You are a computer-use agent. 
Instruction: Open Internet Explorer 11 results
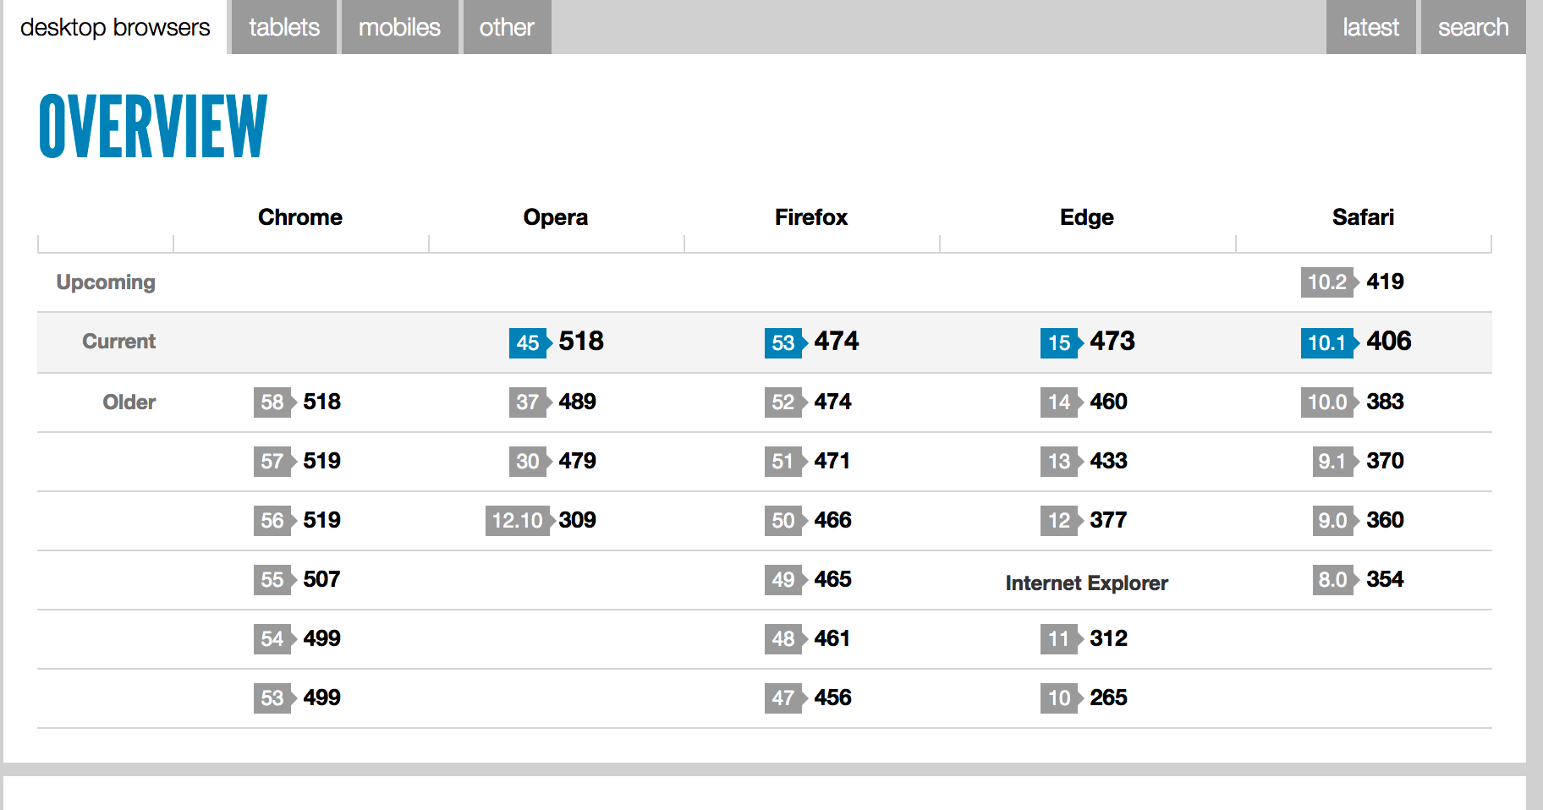[1057, 639]
